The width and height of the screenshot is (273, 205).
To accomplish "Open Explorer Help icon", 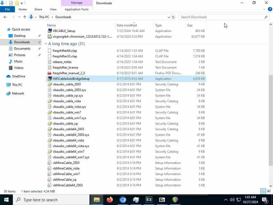I will pos(270,9).
